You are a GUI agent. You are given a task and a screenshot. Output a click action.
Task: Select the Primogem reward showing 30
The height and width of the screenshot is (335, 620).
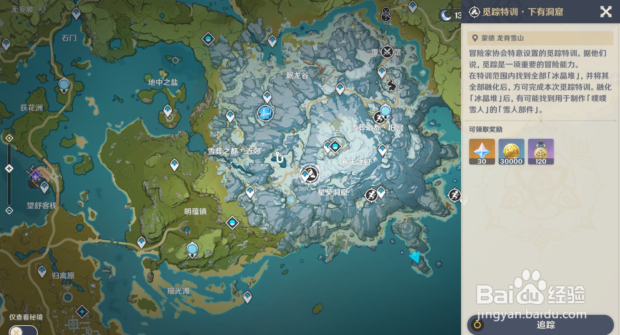click(x=482, y=152)
